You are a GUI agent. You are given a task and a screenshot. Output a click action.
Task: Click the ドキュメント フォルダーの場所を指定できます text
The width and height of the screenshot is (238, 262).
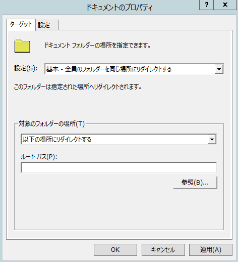[97, 46]
